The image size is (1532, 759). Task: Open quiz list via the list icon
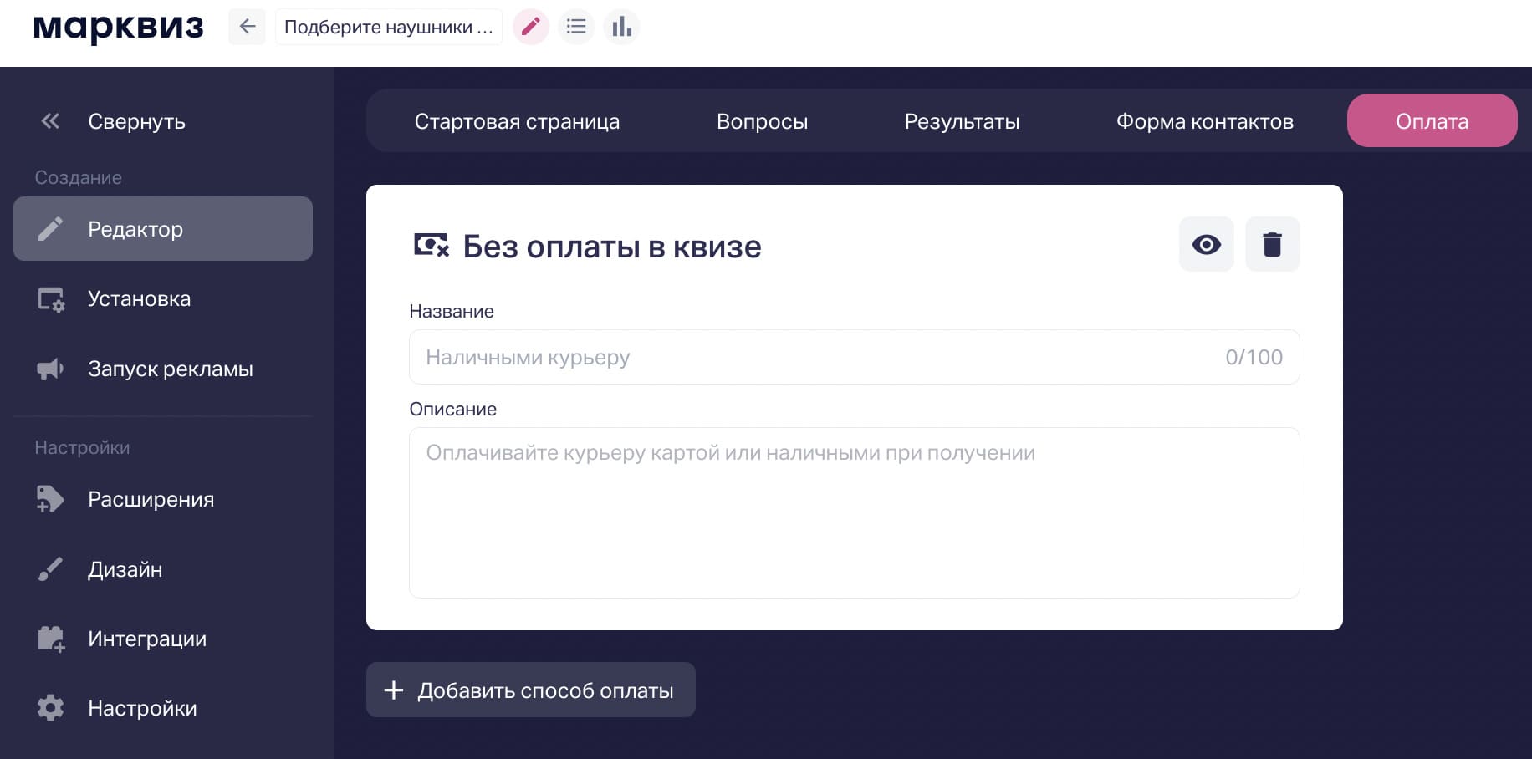tap(575, 26)
